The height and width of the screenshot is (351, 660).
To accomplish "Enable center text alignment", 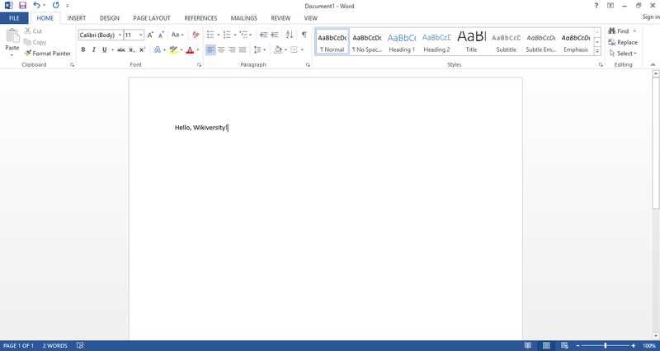I will (221, 50).
